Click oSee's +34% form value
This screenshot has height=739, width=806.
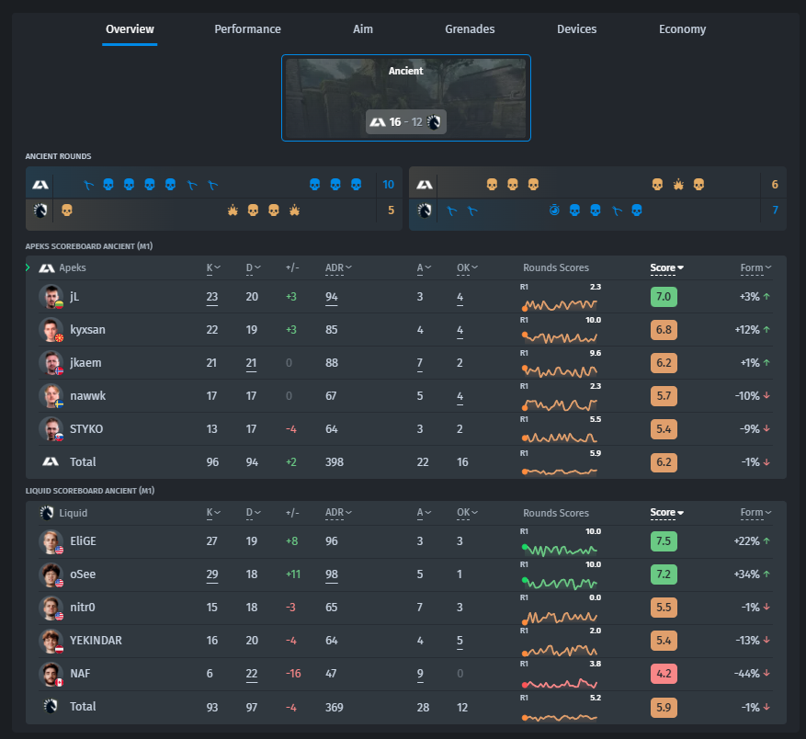(x=747, y=574)
